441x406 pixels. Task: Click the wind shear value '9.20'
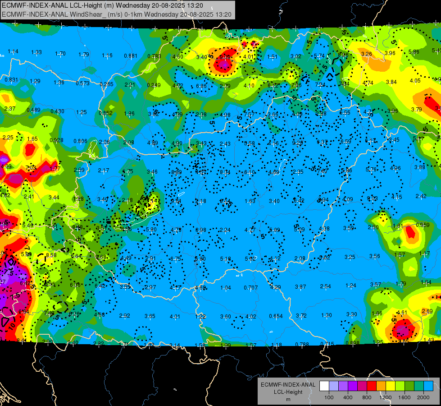[x=297, y=143]
